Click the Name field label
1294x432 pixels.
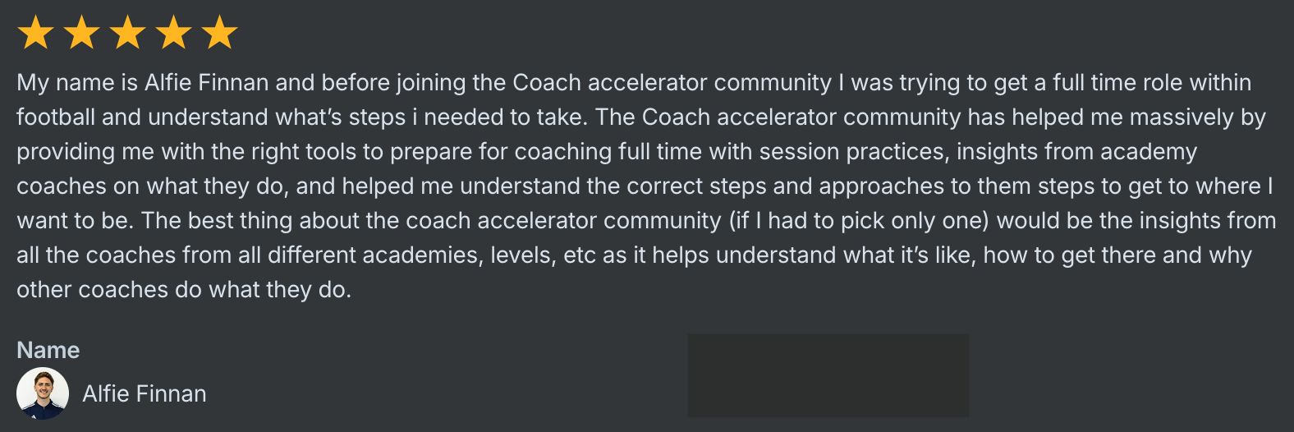click(48, 350)
